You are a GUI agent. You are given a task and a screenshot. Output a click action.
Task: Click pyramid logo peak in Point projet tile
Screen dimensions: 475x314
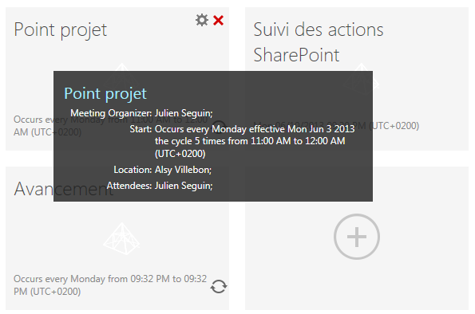[122, 67]
